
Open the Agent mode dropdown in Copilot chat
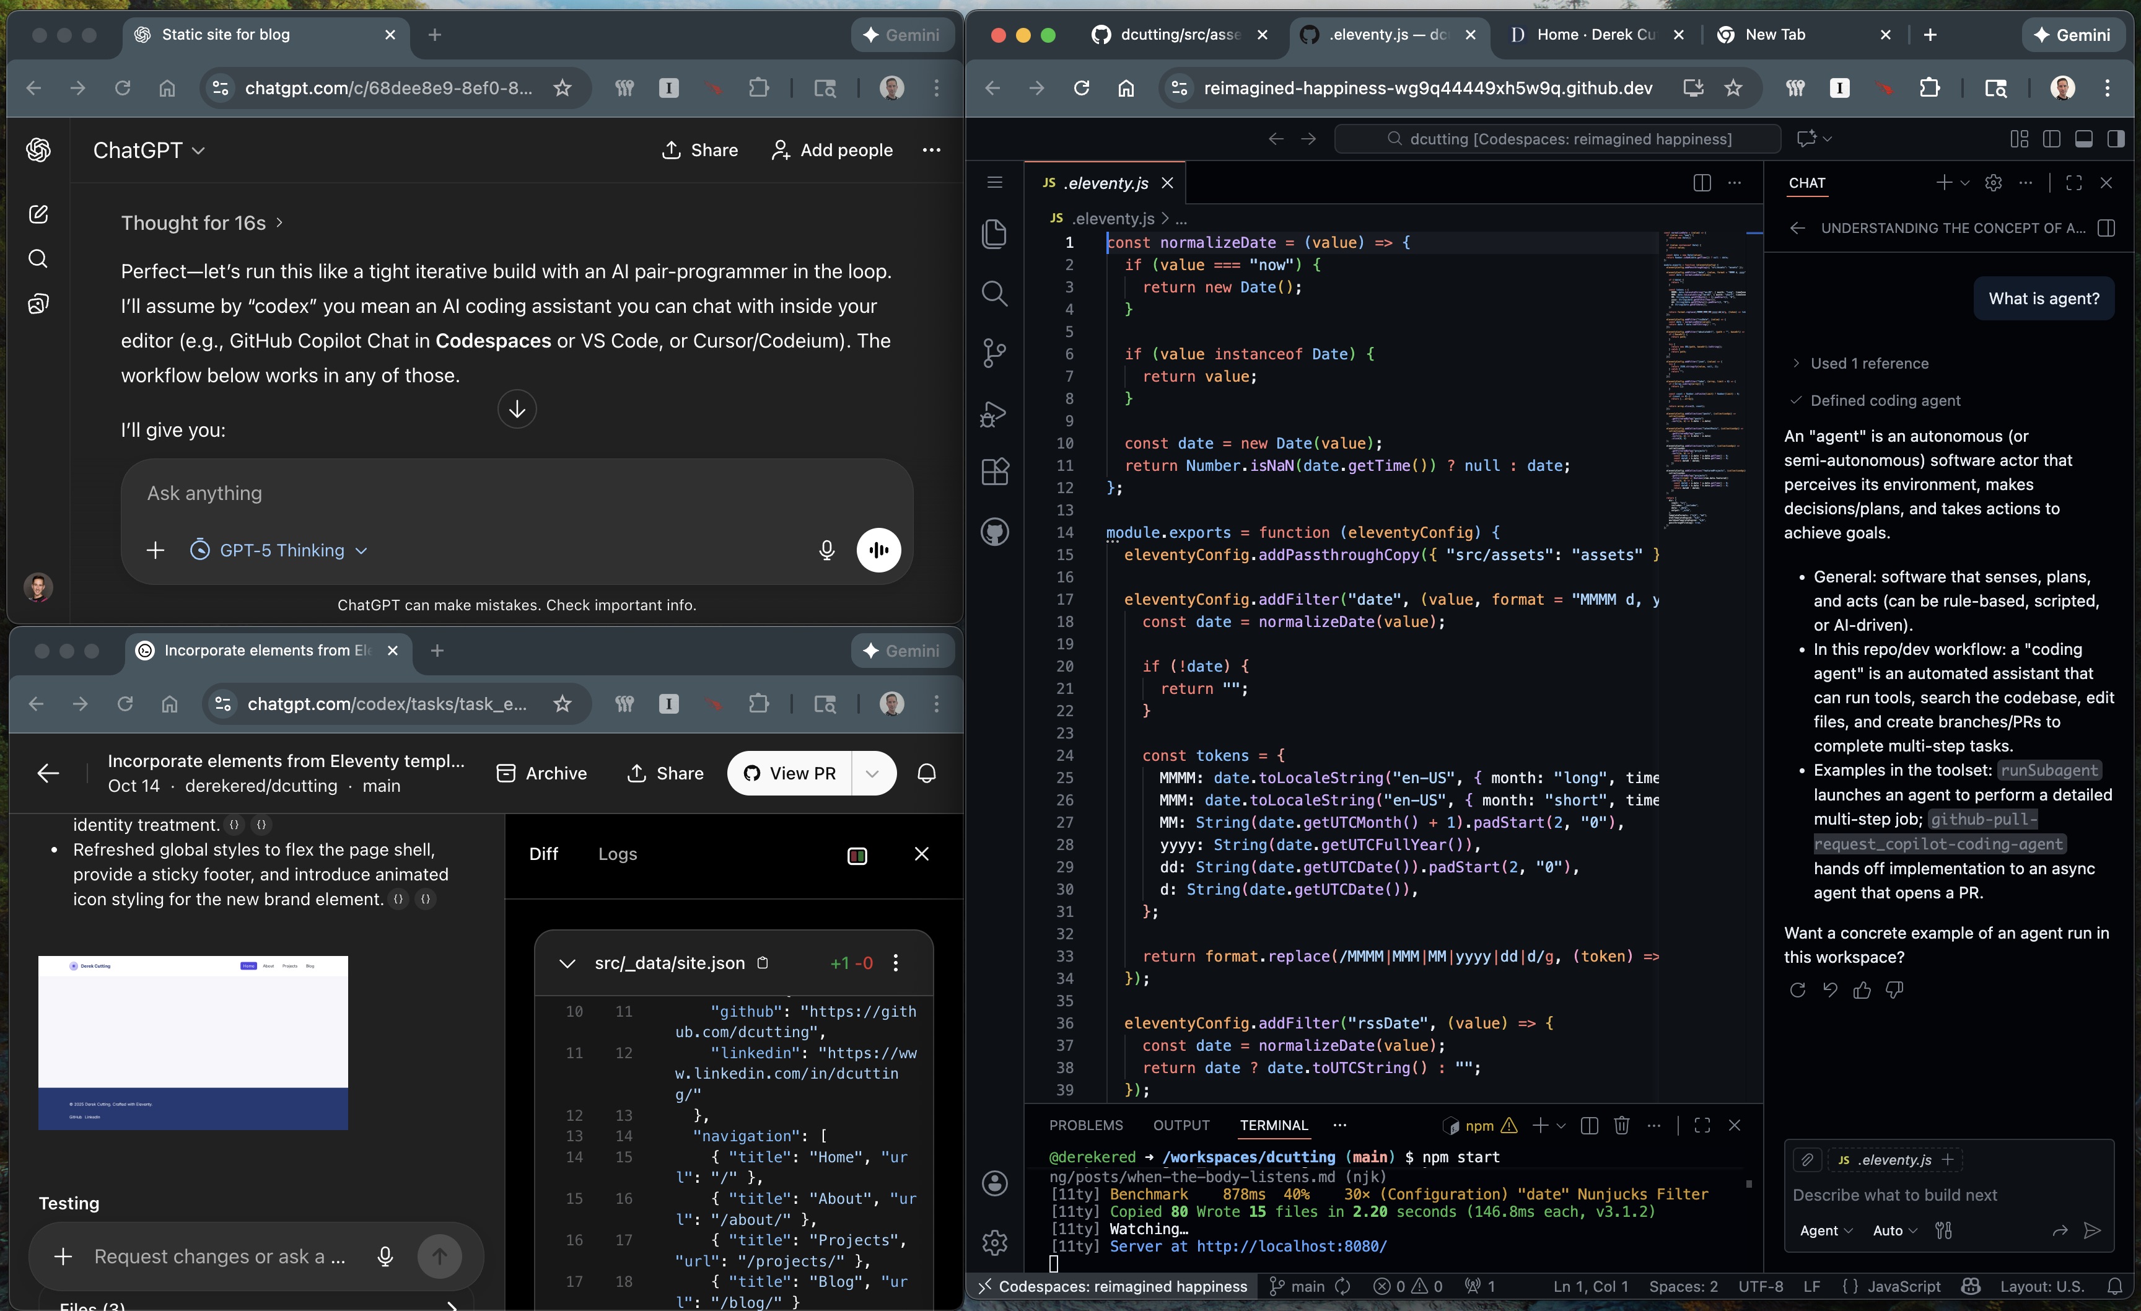pyautogui.click(x=1824, y=1230)
